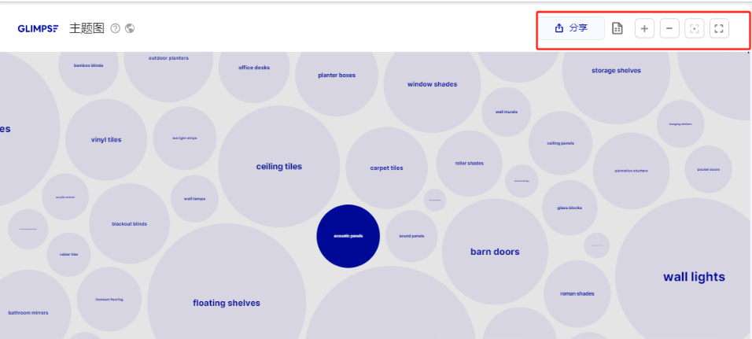Export data with the document icon

[x=617, y=28]
